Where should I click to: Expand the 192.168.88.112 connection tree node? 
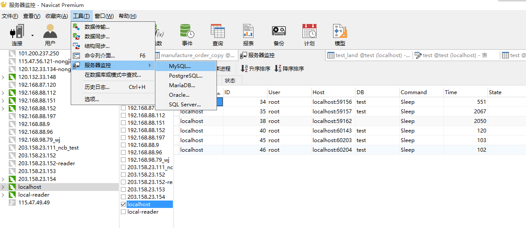(3, 93)
